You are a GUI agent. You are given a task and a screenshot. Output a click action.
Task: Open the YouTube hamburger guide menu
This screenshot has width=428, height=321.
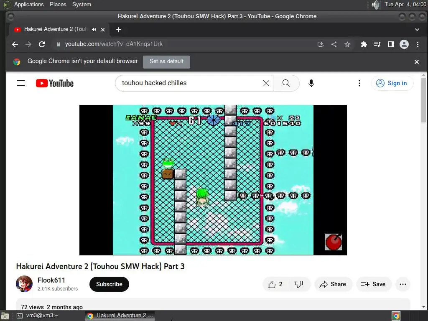(x=21, y=83)
